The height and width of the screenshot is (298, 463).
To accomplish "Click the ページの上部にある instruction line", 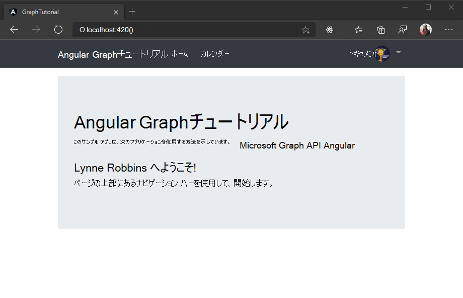I will [174, 183].
